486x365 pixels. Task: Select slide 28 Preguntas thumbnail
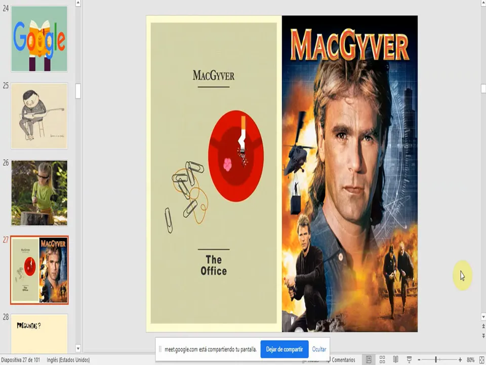click(x=39, y=334)
